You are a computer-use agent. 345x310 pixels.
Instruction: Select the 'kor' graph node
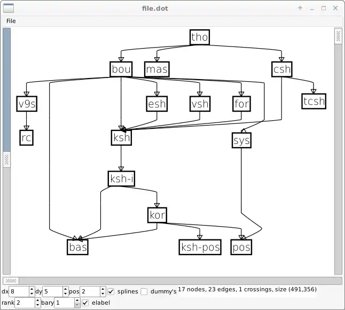[x=157, y=215]
